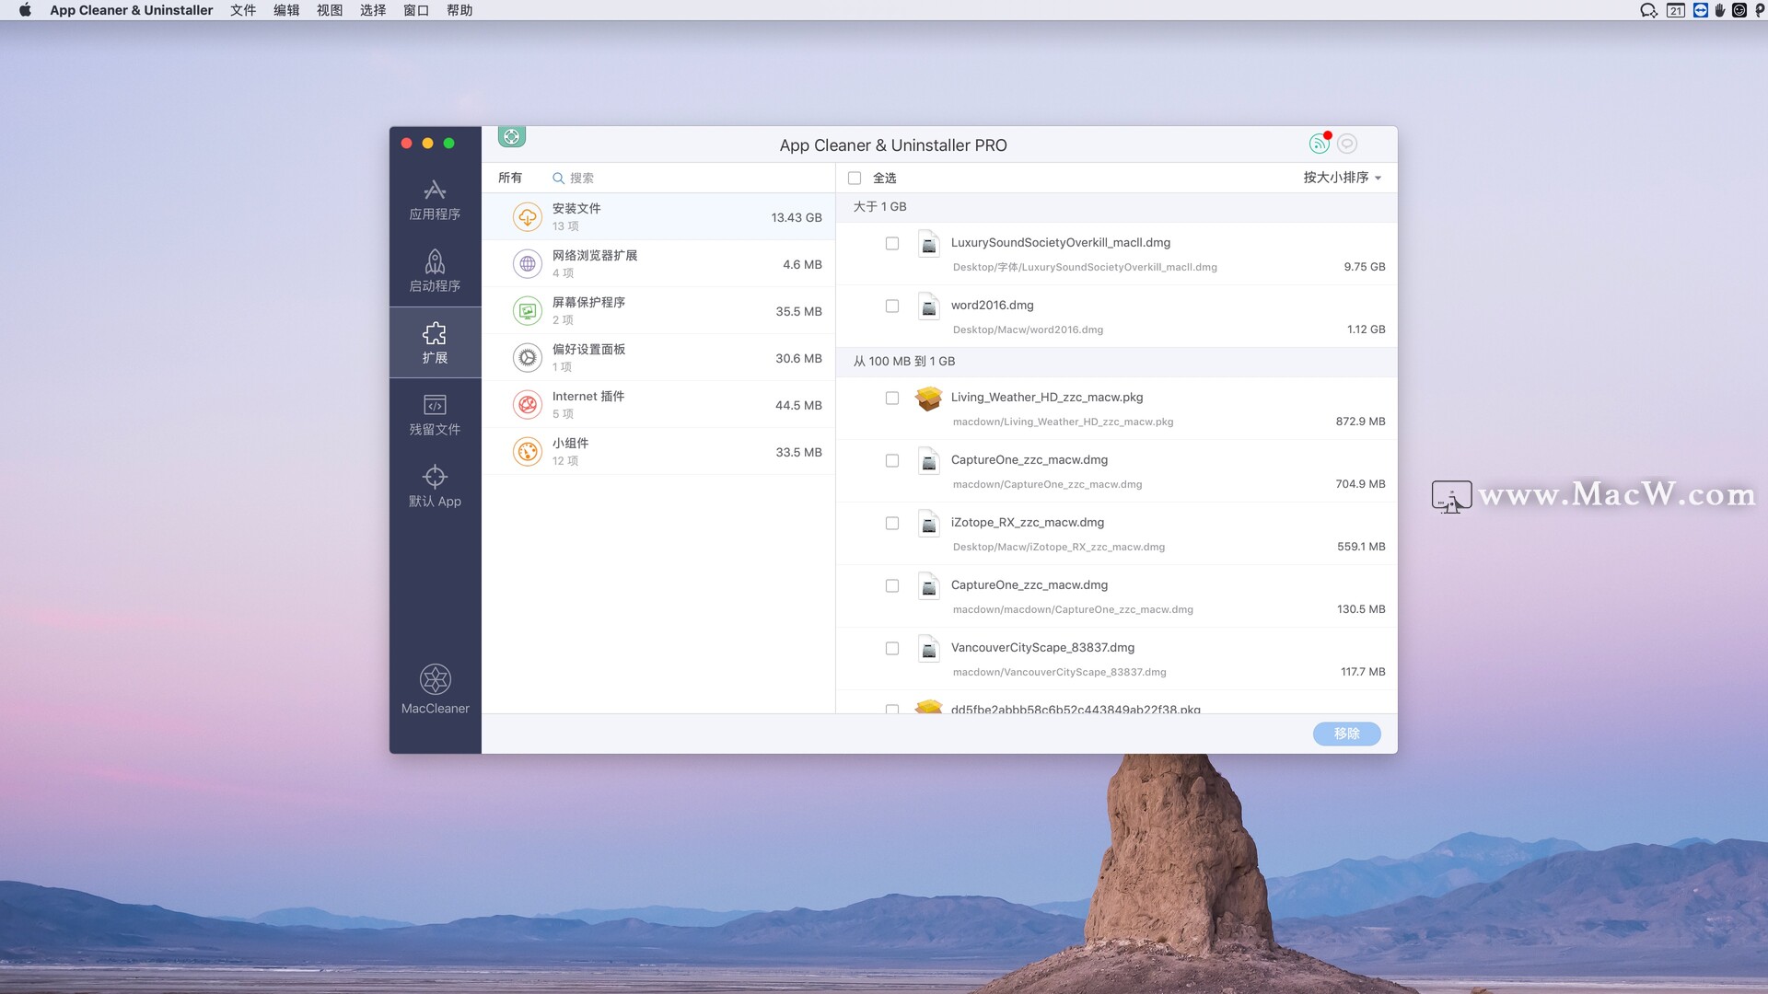Click the CaptureOne 704.9 MB dmg file icon

[929, 460]
